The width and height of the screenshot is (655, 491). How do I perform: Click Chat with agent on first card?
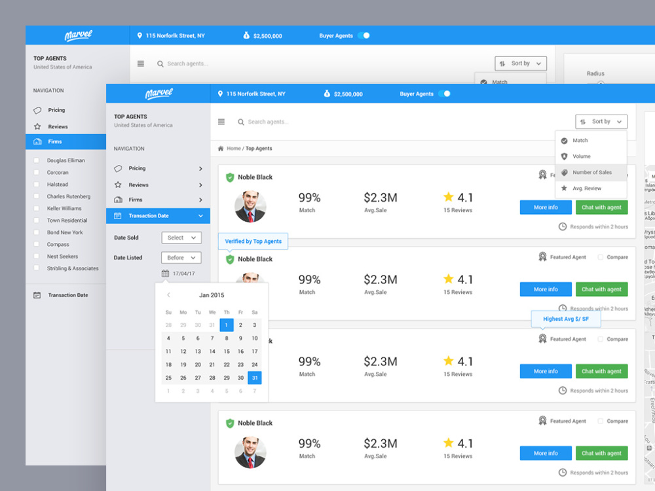click(x=601, y=207)
